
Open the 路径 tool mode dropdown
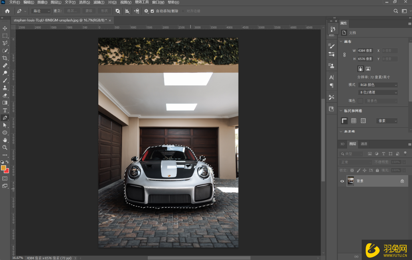(x=41, y=11)
